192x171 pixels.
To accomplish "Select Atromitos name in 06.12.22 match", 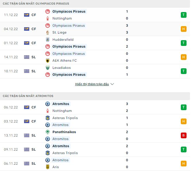I will coord(61,104).
